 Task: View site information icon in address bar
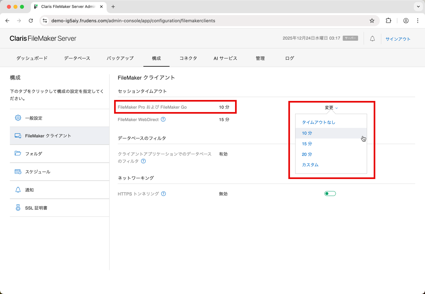point(45,21)
